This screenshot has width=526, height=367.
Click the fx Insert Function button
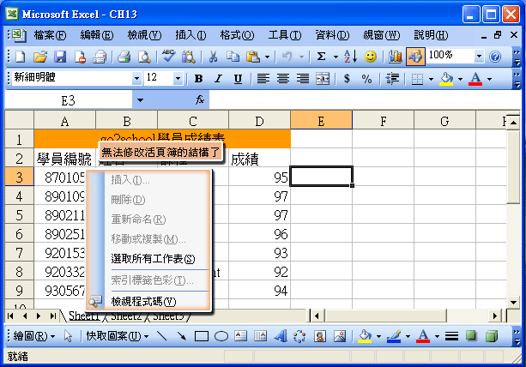(200, 99)
